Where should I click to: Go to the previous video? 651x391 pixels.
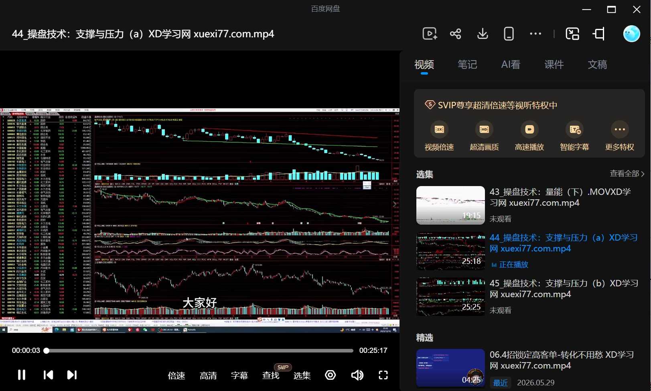[48, 375]
